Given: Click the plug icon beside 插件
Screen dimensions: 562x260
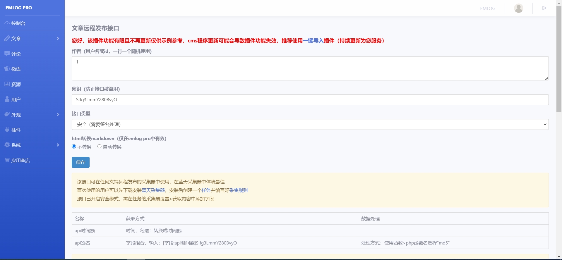Looking at the screenshot, I should tap(7, 130).
